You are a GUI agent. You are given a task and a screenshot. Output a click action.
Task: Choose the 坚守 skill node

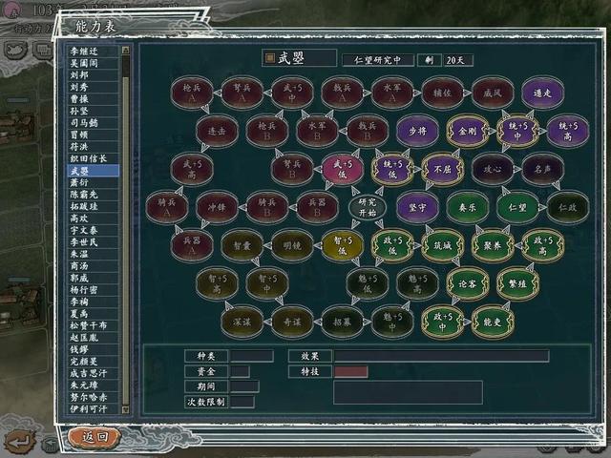tap(417, 207)
